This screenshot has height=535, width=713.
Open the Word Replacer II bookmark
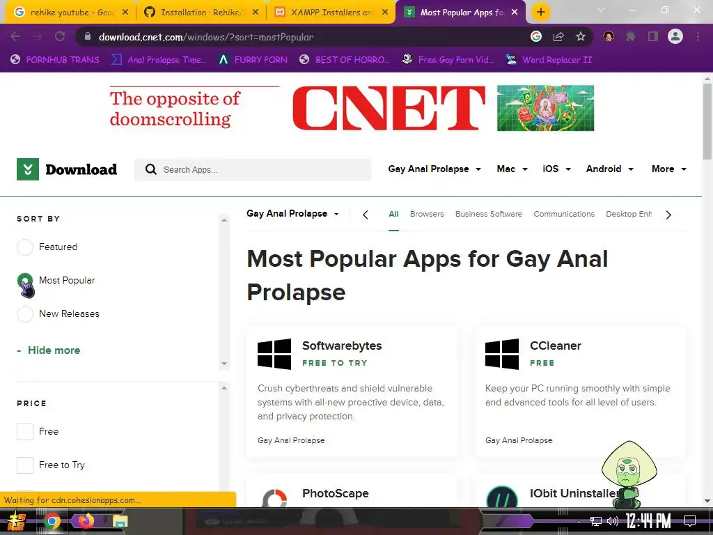550,60
